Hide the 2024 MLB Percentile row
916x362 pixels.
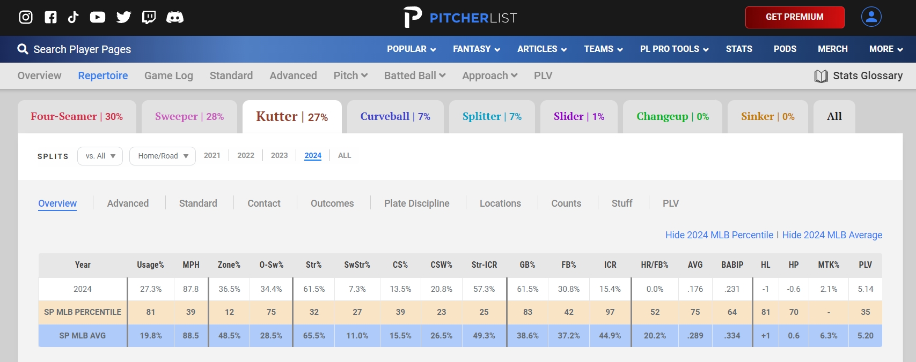point(719,235)
